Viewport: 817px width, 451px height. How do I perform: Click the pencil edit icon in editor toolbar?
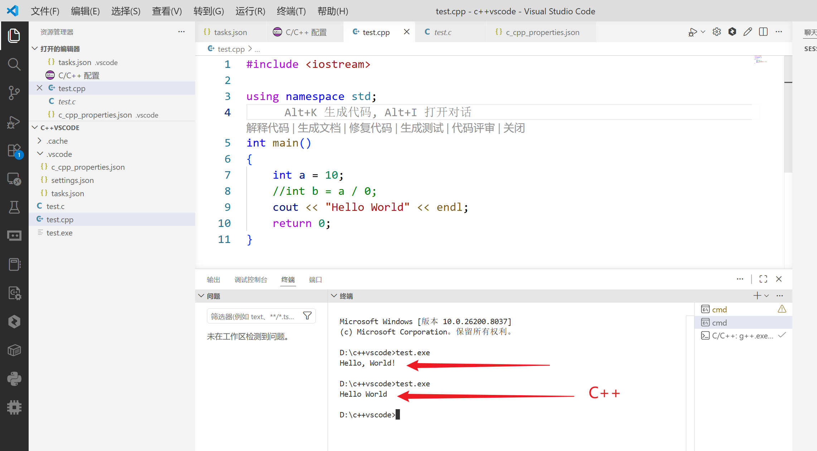(748, 32)
